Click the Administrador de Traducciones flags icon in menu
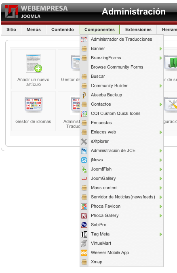Image resolution: width=177 pixels, height=273 pixels. tap(84, 40)
